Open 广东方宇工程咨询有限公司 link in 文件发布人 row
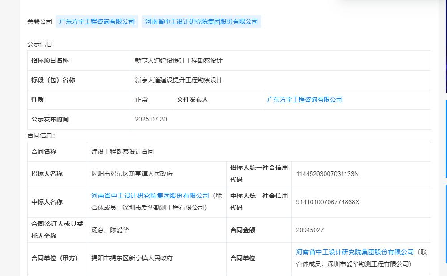 pyautogui.click(x=304, y=100)
